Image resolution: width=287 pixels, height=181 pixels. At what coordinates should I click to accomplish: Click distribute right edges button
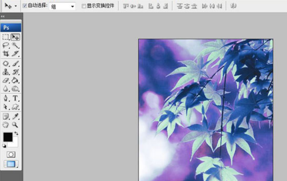click(x=219, y=6)
